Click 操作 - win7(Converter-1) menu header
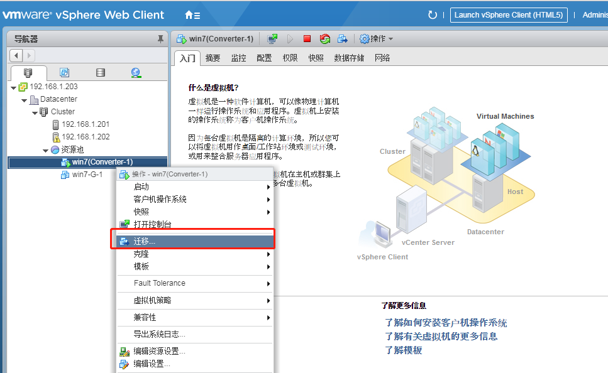Image resolution: width=608 pixels, height=373 pixels. pos(195,175)
